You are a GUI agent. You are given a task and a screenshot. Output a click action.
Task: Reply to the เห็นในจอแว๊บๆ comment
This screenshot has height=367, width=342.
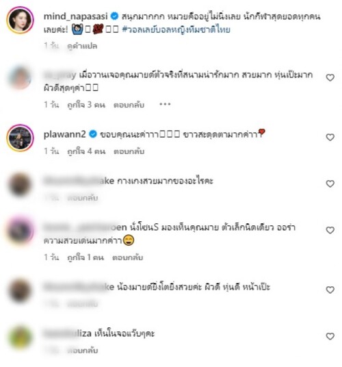82,351
